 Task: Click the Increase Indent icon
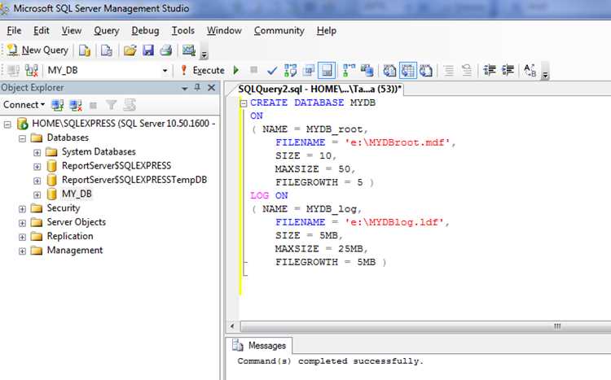pyautogui.click(x=508, y=71)
